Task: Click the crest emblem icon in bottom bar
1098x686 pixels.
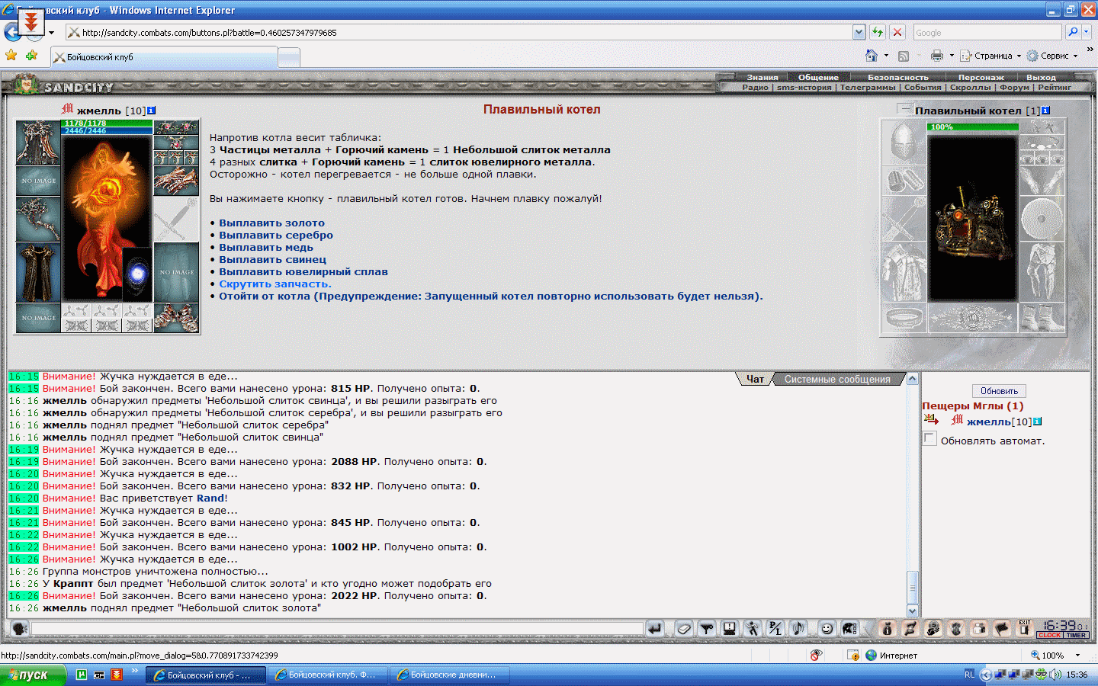Action: (x=956, y=629)
